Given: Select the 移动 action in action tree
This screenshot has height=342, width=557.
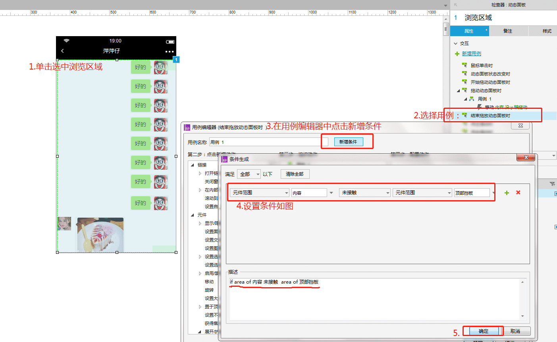Looking at the screenshot, I should point(209,282).
